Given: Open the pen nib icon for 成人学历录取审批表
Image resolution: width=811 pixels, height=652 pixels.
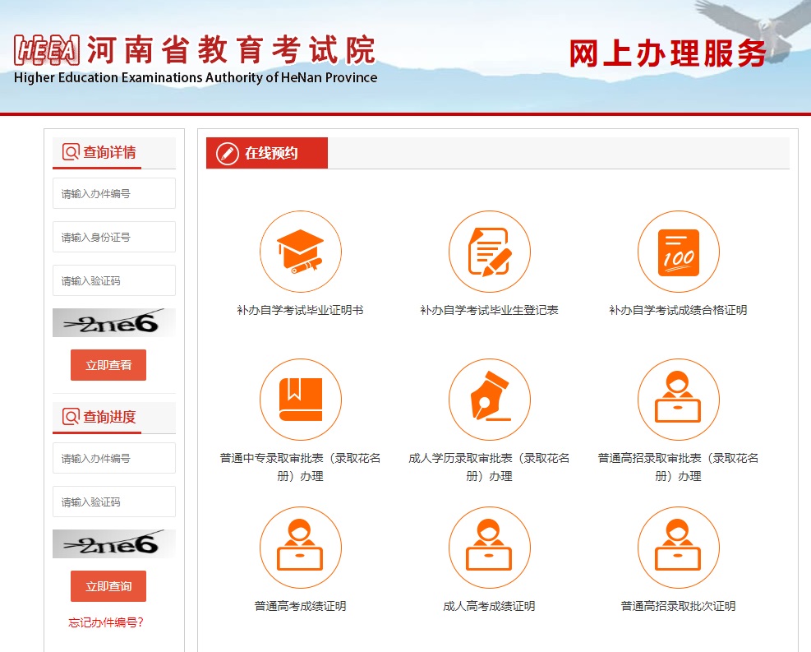Looking at the screenshot, I should point(489,400).
